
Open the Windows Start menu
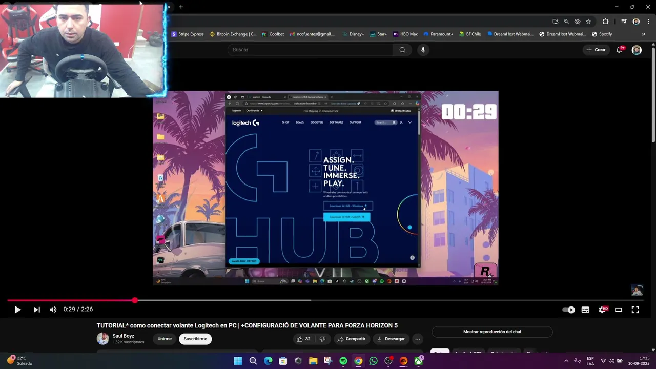238,361
